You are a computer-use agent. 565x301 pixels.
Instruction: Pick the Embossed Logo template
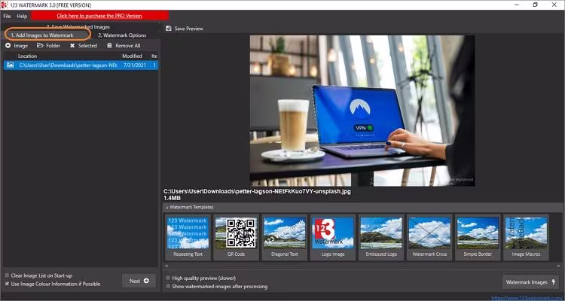(381, 237)
